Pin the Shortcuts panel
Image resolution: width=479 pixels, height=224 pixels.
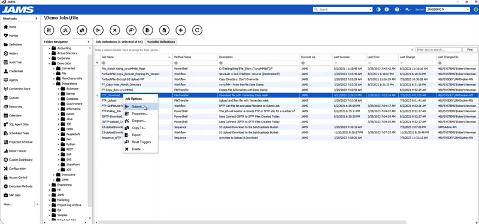pos(37,19)
